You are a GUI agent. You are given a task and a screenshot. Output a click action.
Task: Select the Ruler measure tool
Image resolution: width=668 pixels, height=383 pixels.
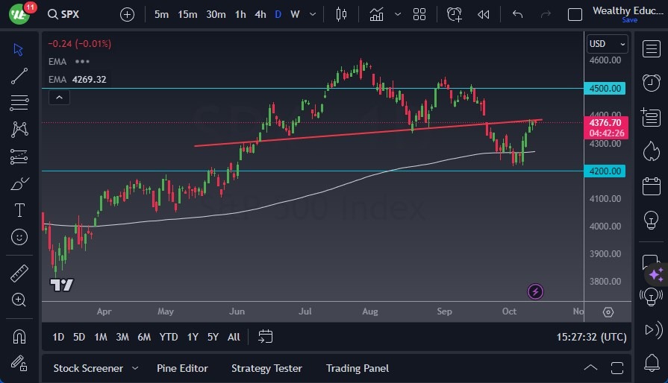[x=19, y=273]
